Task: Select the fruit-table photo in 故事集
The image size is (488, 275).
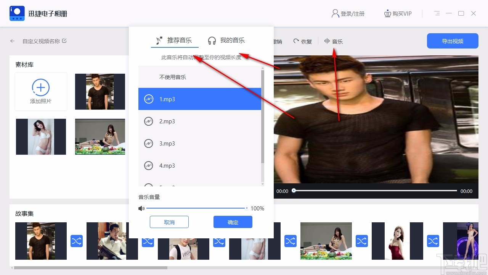Action: point(326,241)
